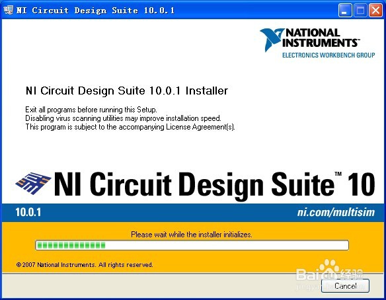
Task: Click the 10.0.1 version label in blue band
Action: [x=28, y=212]
